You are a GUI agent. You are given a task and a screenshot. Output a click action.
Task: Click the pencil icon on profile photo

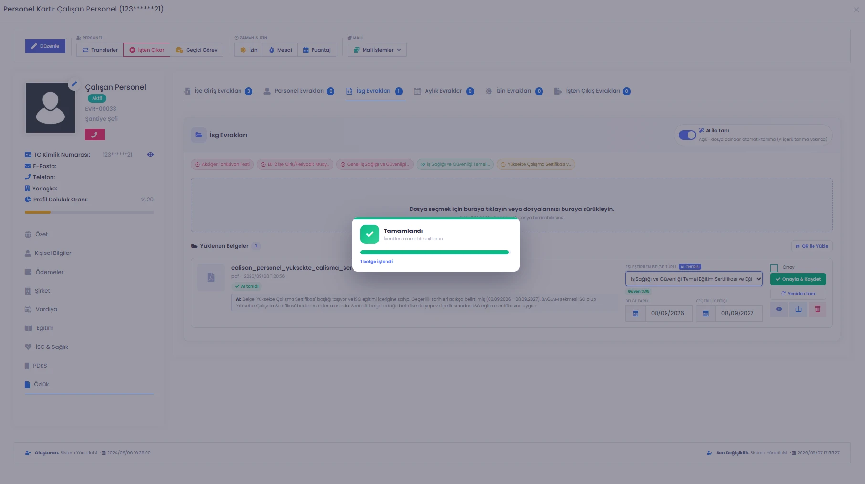pyautogui.click(x=74, y=84)
